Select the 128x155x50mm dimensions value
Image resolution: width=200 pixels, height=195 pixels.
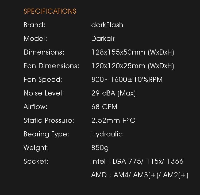click(133, 52)
